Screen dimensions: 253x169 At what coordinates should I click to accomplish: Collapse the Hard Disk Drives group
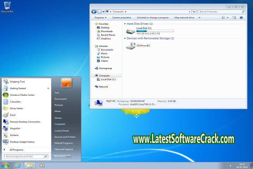(125, 24)
